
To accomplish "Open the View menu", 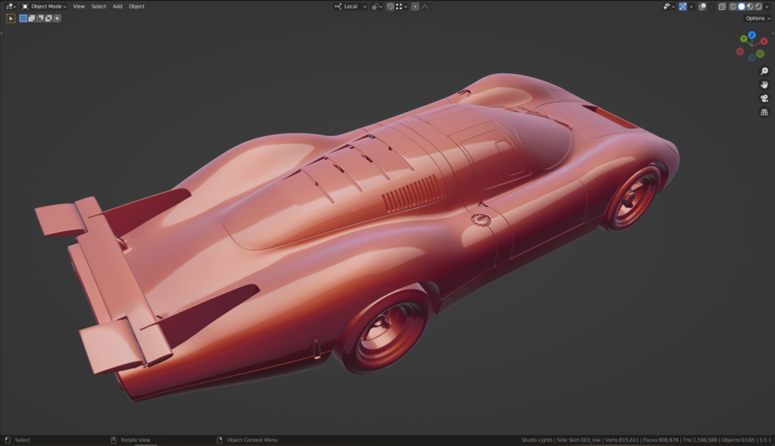I will click(x=79, y=6).
